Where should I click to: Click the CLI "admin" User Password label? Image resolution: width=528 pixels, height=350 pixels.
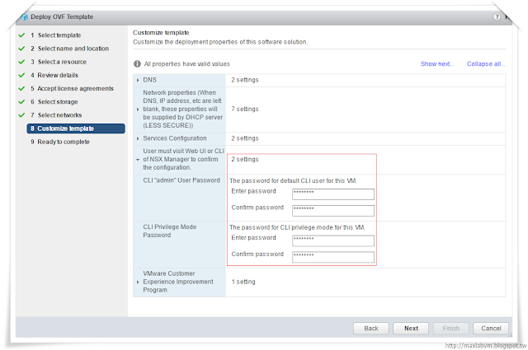[x=181, y=180]
